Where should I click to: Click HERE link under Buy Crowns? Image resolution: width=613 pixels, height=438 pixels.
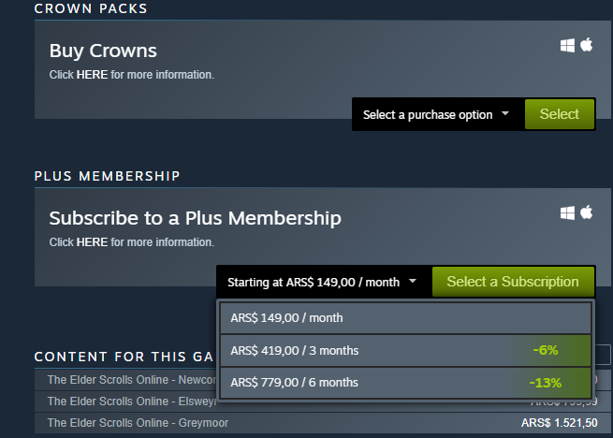(92, 74)
